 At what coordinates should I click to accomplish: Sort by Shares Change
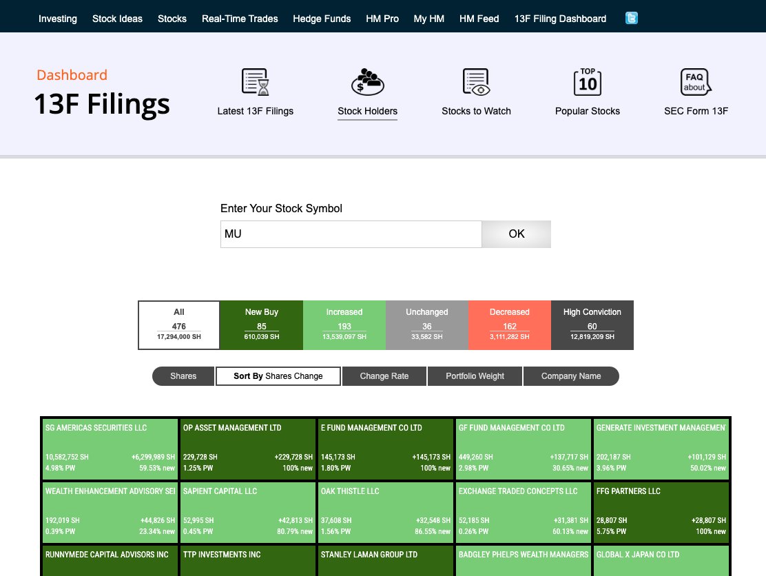(x=278, y=376)
